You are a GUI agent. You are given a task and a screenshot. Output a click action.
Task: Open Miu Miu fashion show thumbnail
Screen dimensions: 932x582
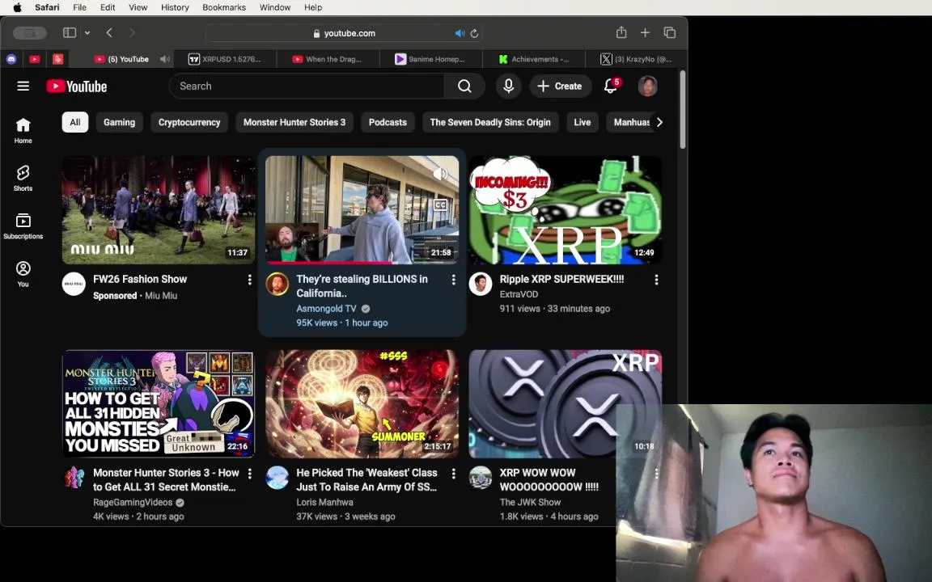pos(159,209)
